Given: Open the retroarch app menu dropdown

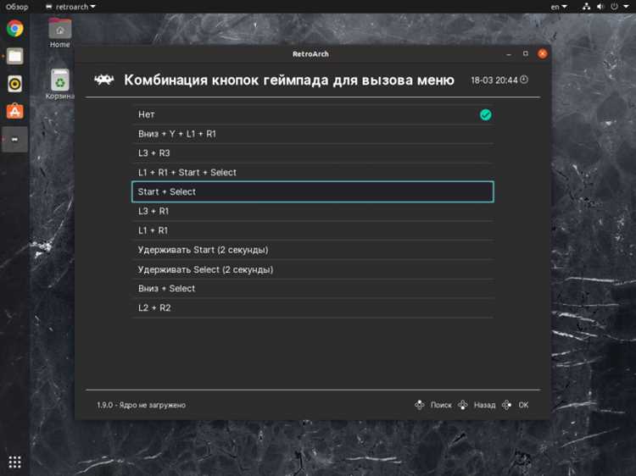Looking at the screenshot, I should pos(70,7).
